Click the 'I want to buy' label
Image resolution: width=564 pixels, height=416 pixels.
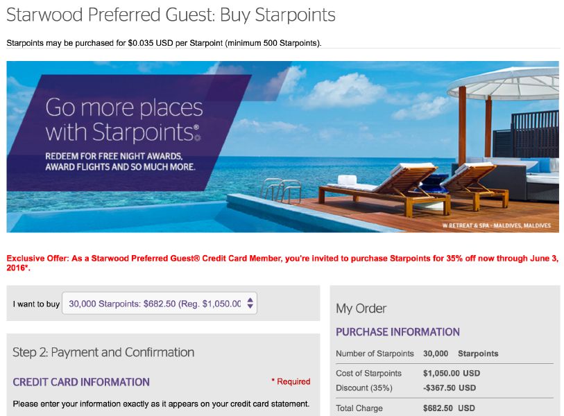click(x=35, y=304)
